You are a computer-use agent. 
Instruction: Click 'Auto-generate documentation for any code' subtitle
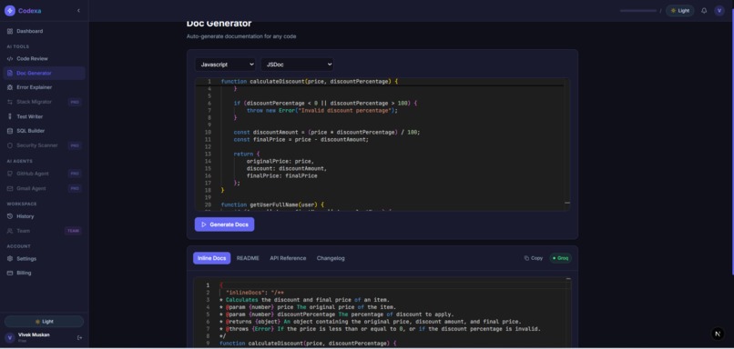point(241,36)
